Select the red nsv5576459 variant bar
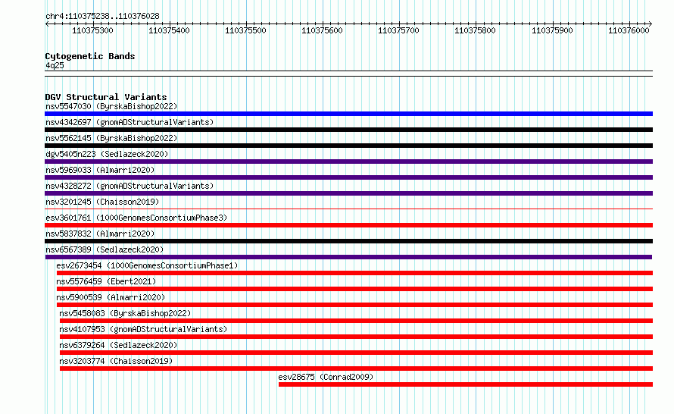This screenshot has height=414, width=674. [354, 289]
